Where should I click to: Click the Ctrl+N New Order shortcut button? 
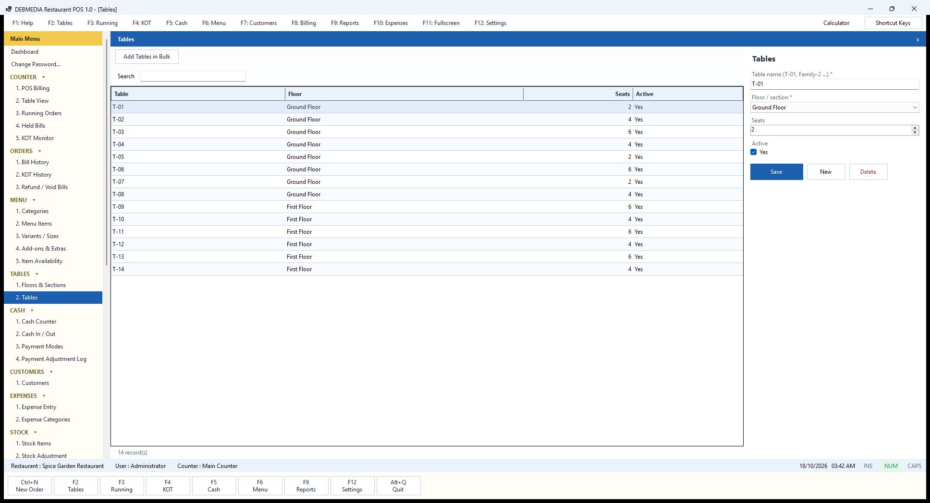tap(30, 486)
